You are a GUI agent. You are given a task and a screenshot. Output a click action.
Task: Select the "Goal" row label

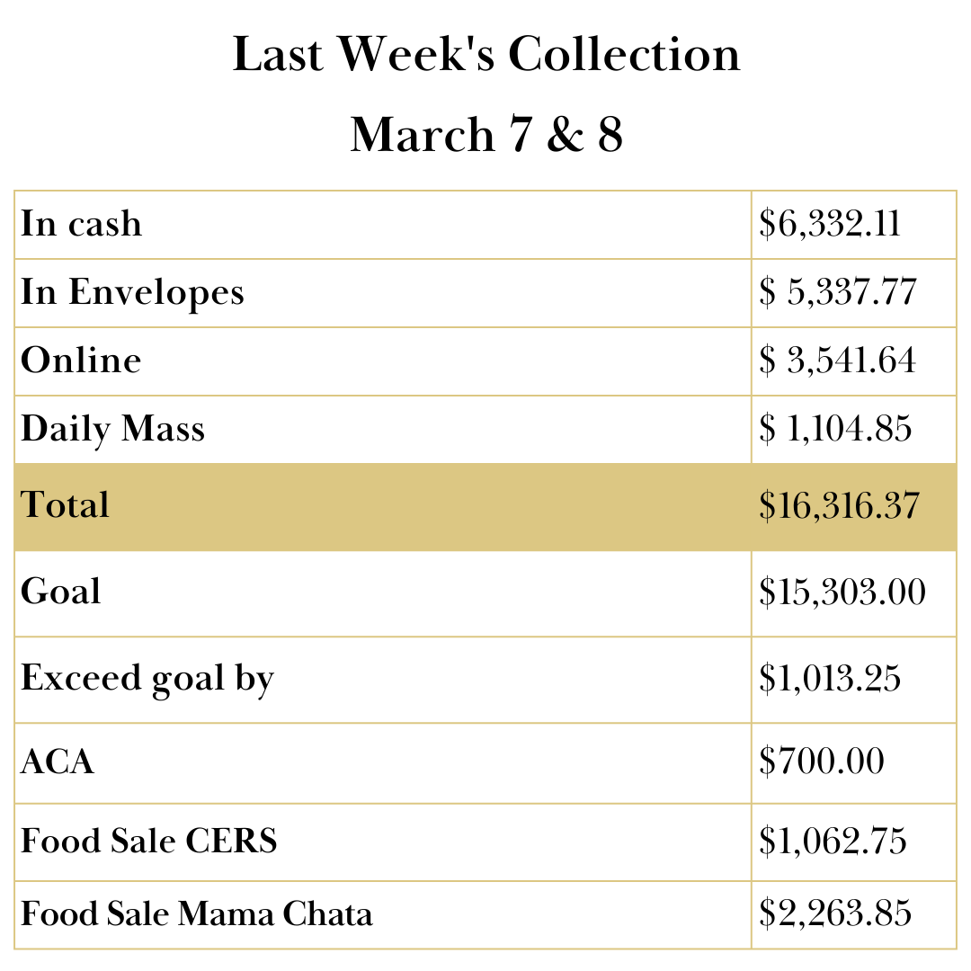point(61,592)
